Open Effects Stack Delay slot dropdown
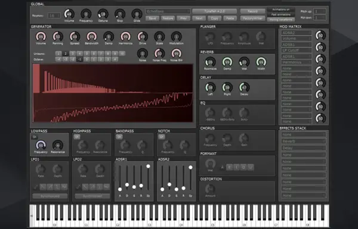Image resolution: width=358 pixels, height=229 pixels. coord(304,148)
